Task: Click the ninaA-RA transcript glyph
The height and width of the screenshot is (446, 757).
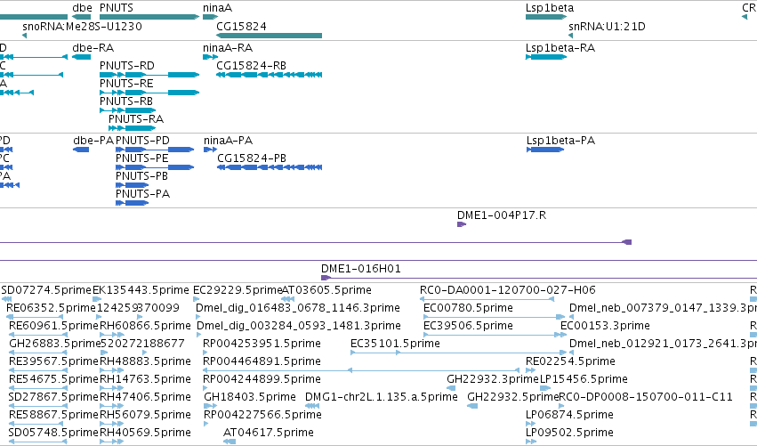Action: pos(211,57)
